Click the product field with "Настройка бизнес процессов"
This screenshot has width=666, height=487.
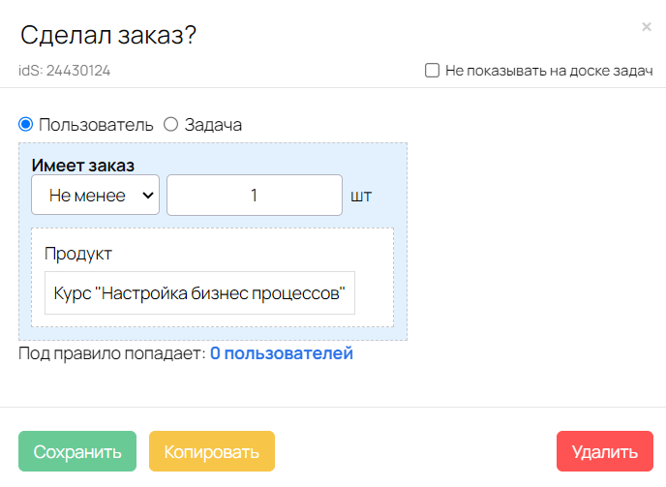tap(199, 293)
